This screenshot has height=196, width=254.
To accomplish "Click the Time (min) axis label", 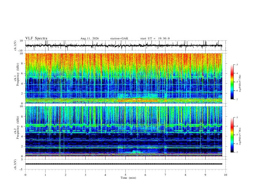I will click(x=128, y=178).
